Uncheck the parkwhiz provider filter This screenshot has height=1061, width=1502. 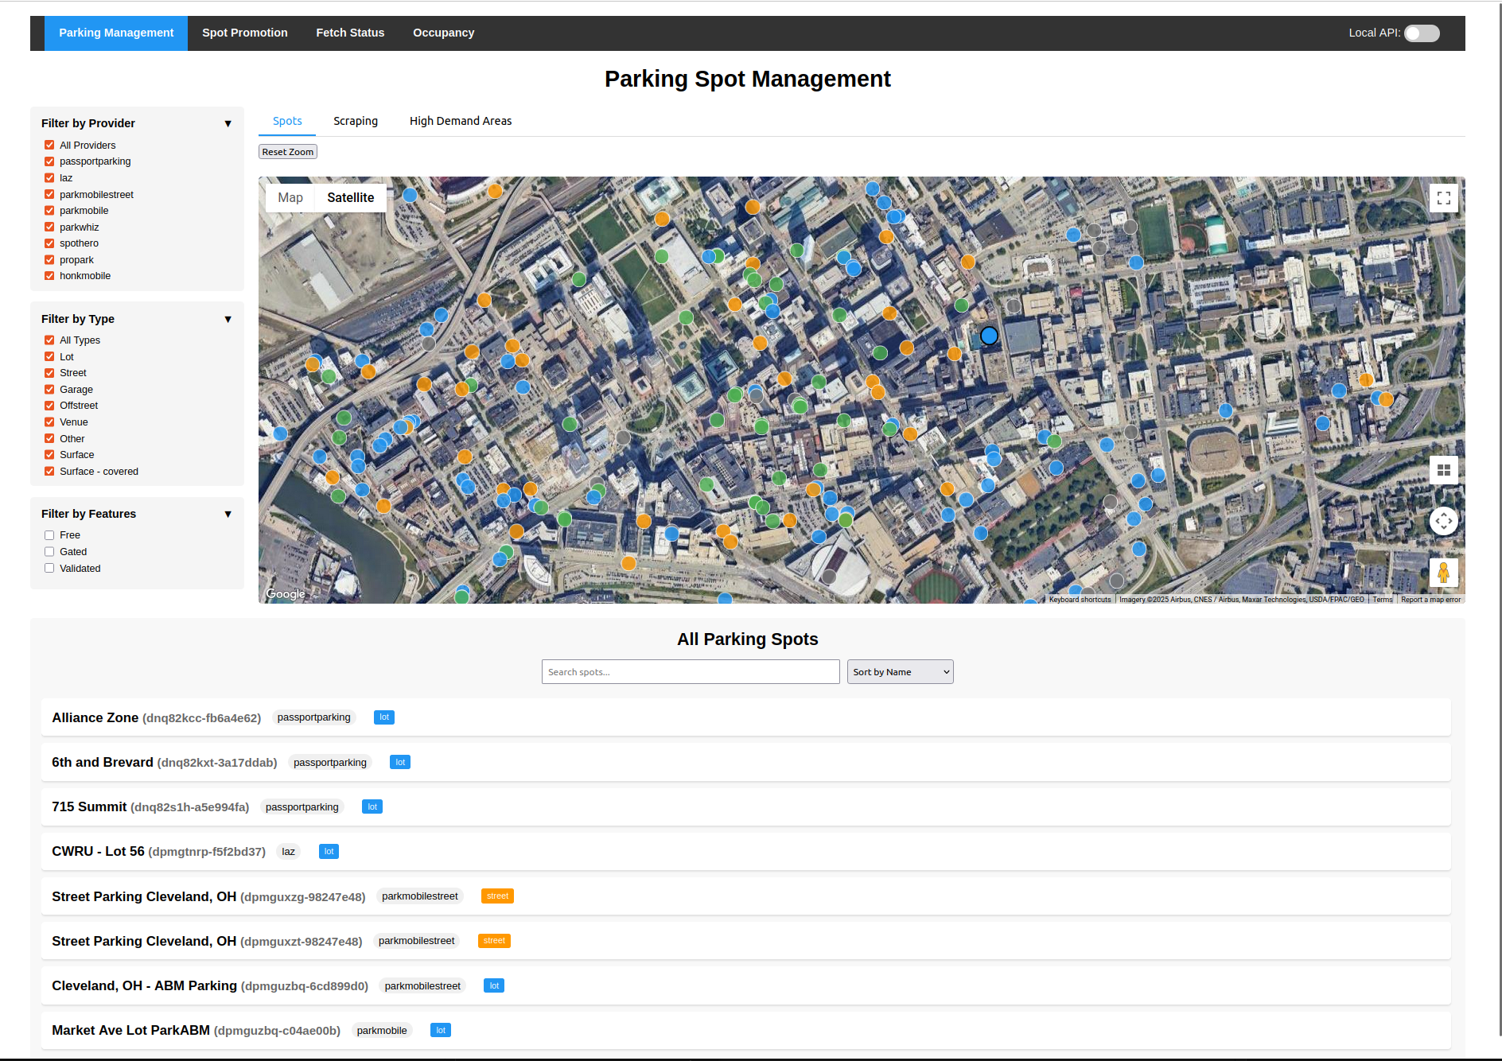pos(49,227)
